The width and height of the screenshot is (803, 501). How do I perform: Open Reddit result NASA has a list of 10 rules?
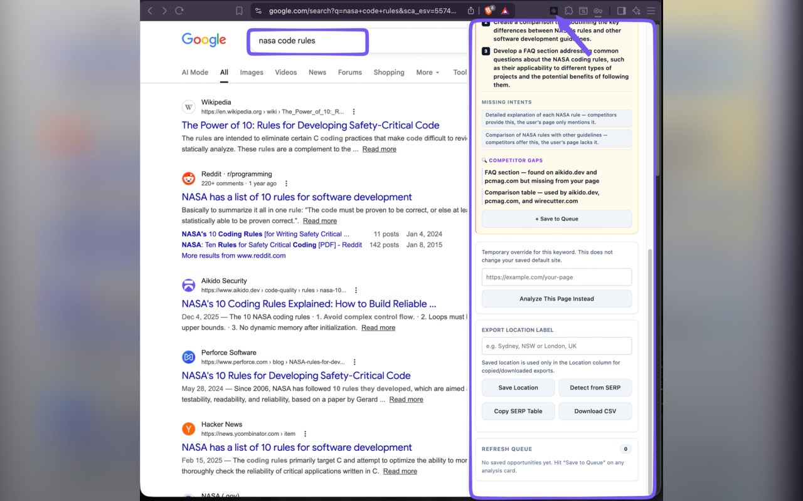tap(297, 197)
